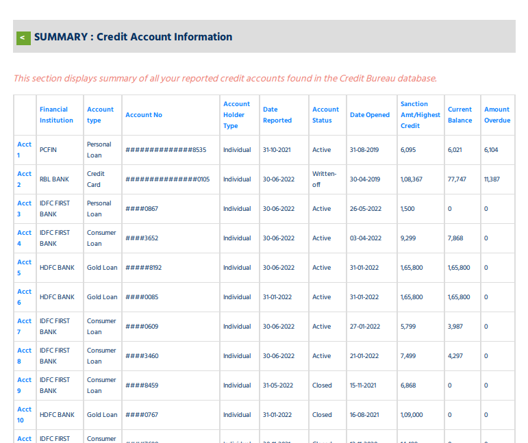This screenshot has width=528, height=443.
Task: Click the Account No column header
Action: [144, 115]
